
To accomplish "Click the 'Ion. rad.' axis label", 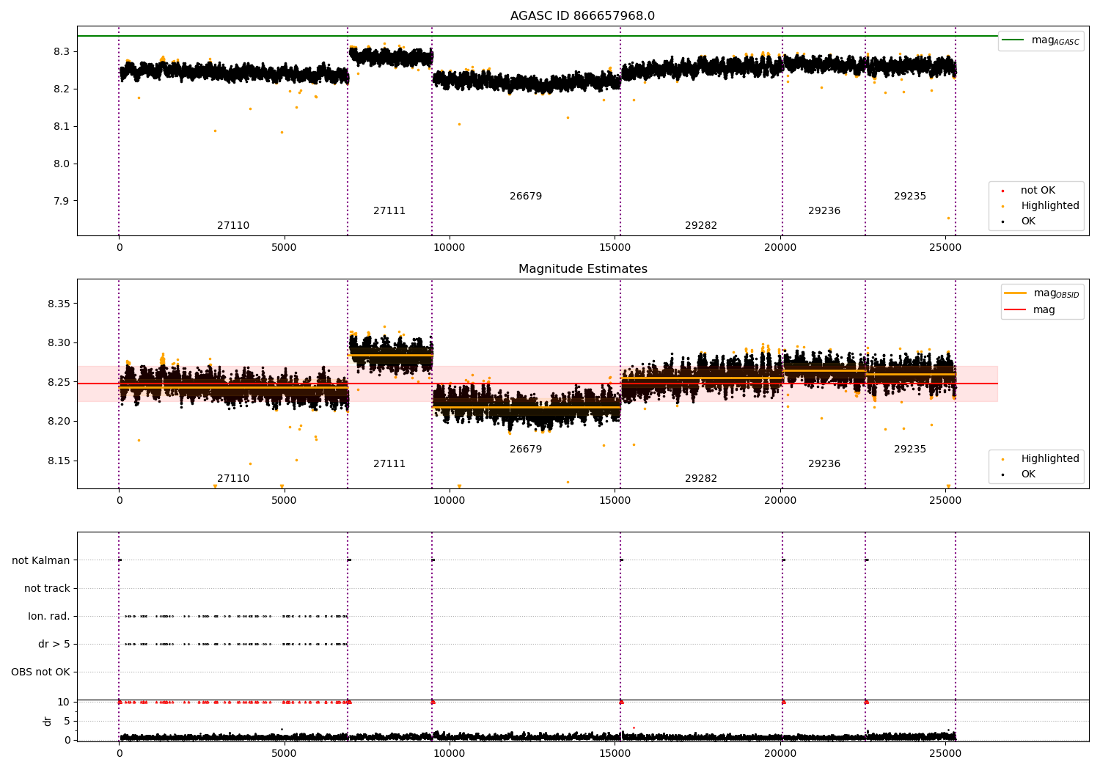I will (x=49, y=617).
